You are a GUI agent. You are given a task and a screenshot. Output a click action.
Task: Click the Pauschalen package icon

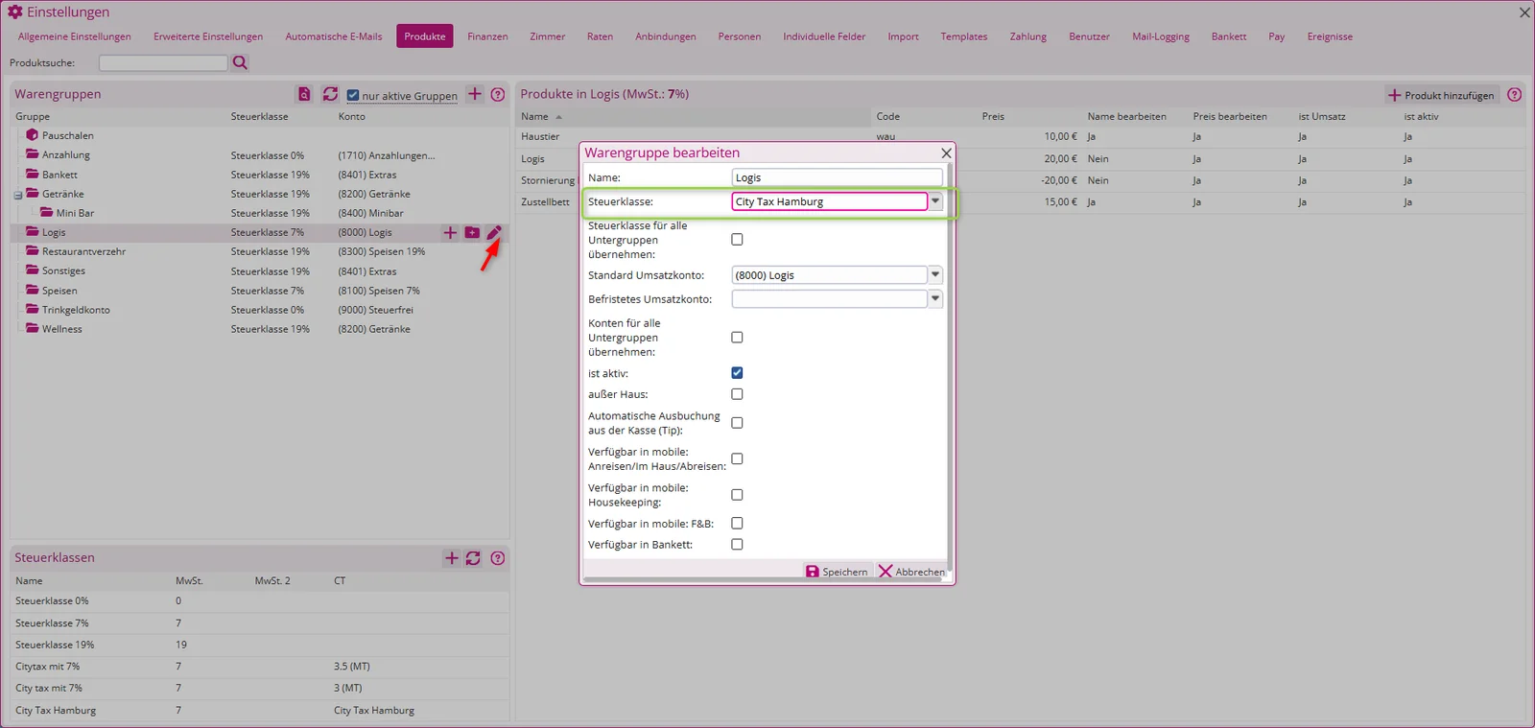pos(33,135)
